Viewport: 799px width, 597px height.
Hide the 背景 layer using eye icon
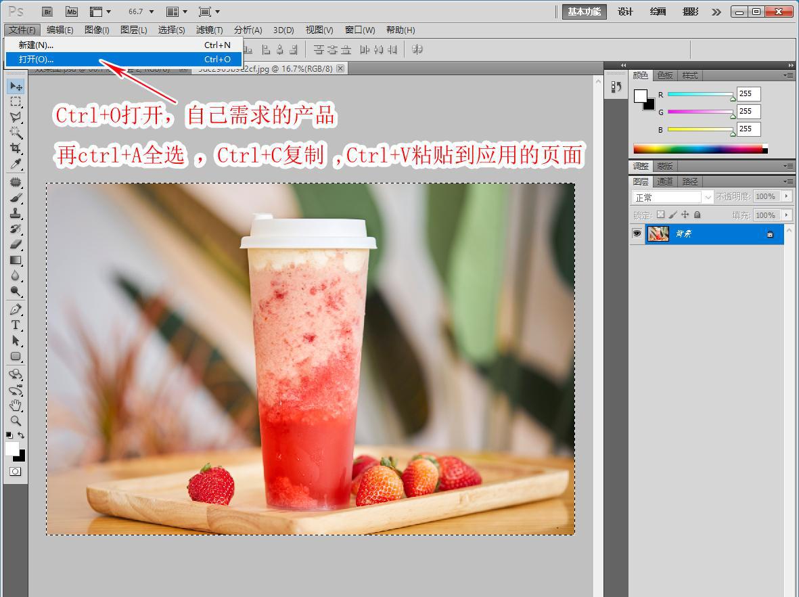point(637,234)
